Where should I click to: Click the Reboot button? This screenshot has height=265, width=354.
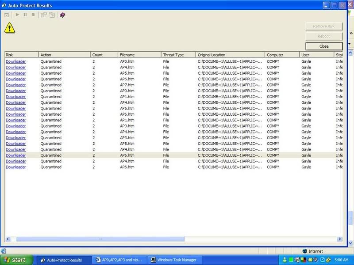point(323,36)
